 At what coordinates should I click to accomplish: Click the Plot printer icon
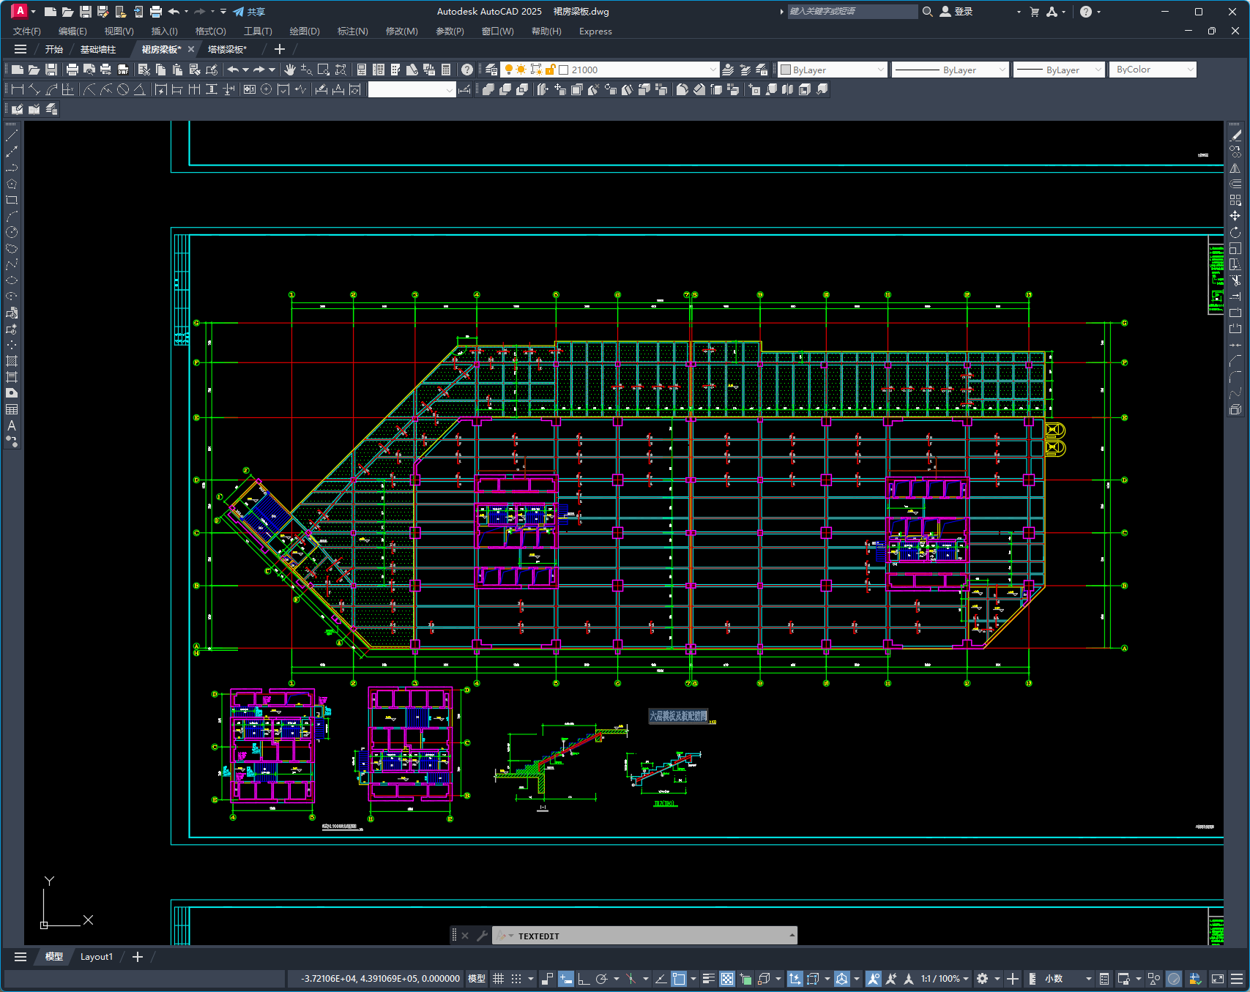point(72,70)
